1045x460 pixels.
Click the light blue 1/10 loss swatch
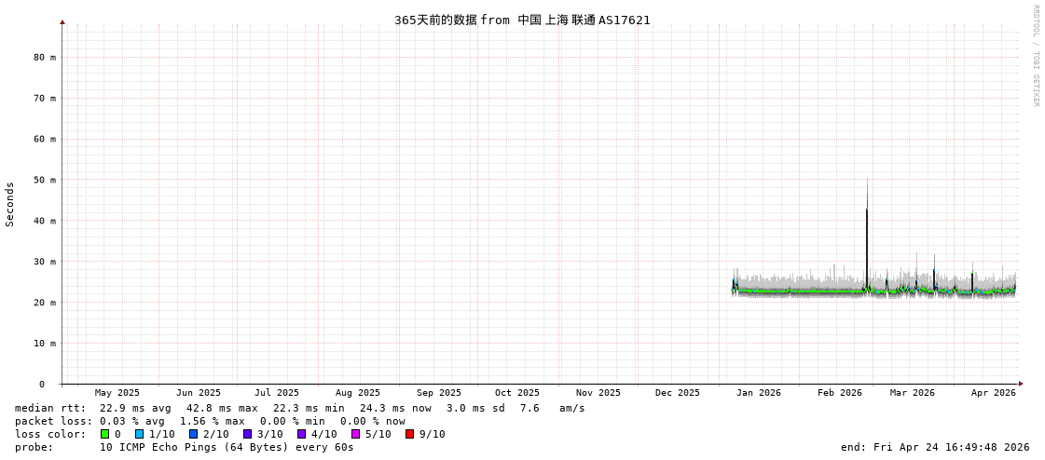tap(139, 434)
